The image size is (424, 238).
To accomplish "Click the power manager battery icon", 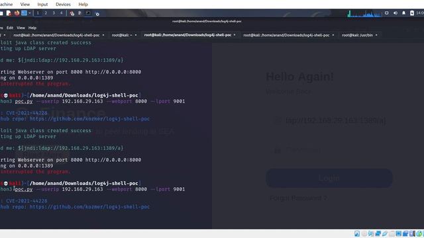I will pyautogui.click(x=412, y=13).
